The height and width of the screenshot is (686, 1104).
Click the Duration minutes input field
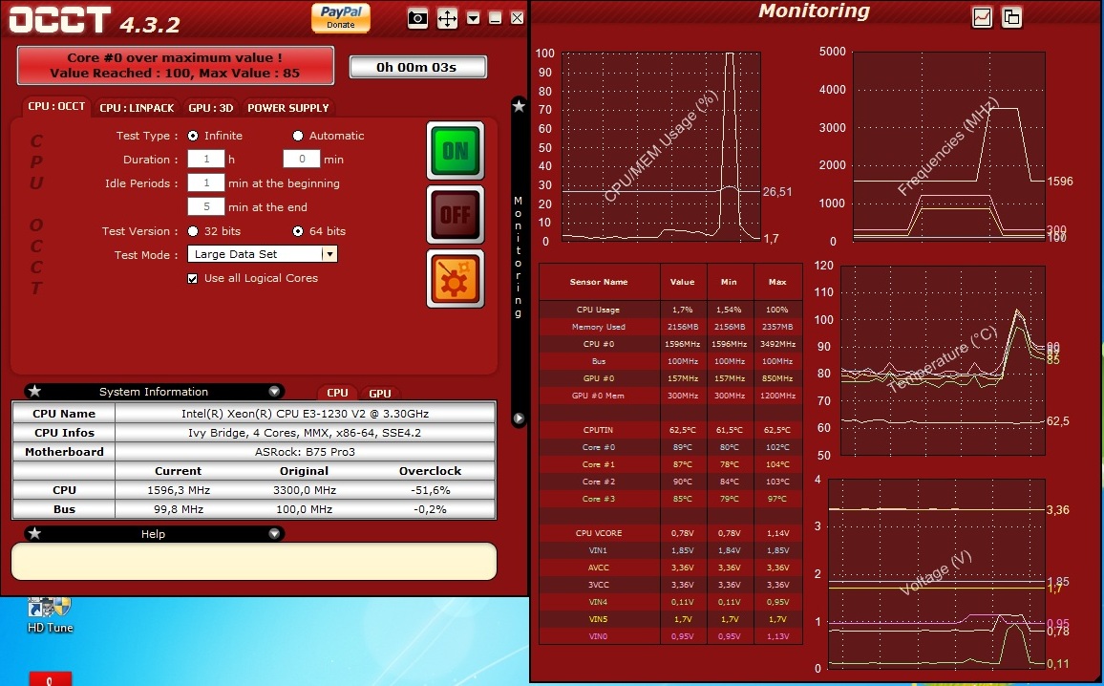tap(302, 160)
